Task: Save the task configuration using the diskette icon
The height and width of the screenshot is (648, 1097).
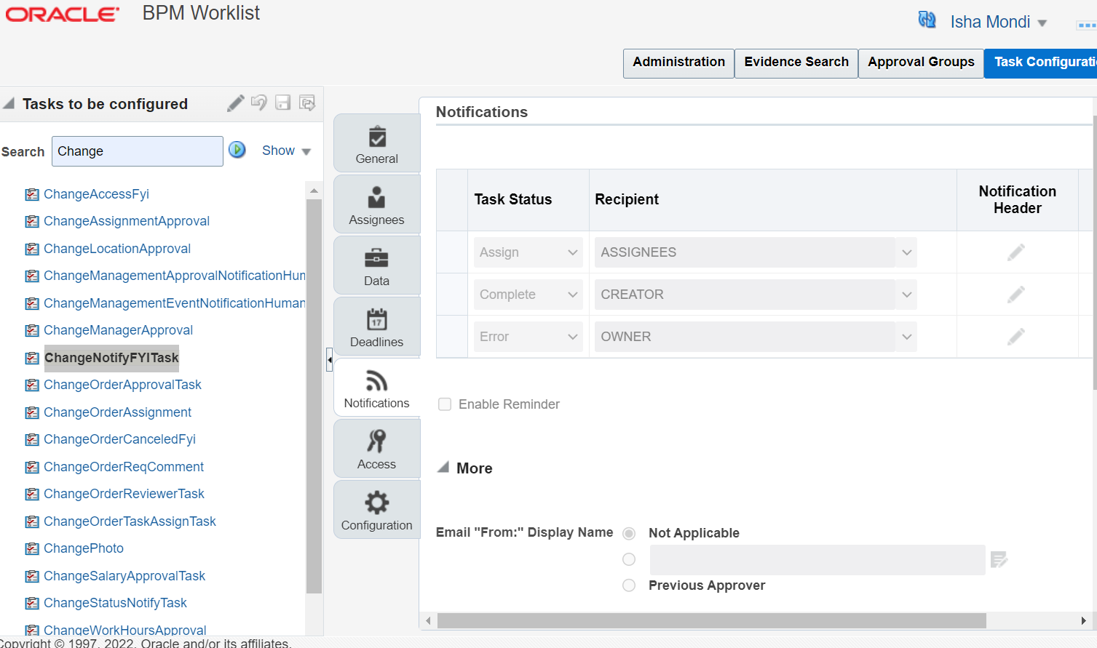Action: [282, 103]
